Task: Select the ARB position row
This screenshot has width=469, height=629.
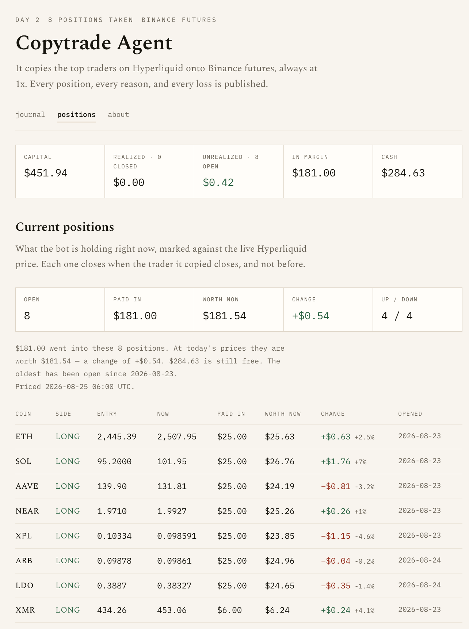Action: tap(239, 561)
